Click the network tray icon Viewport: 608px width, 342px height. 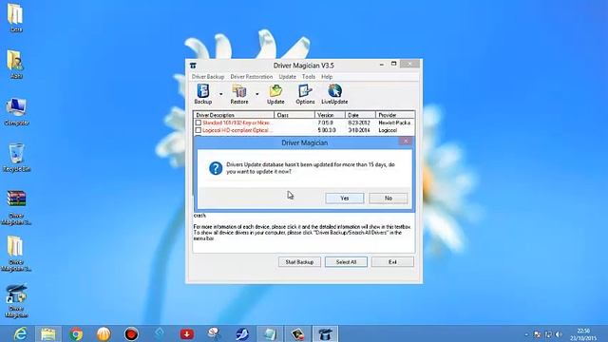pos(548,334)
